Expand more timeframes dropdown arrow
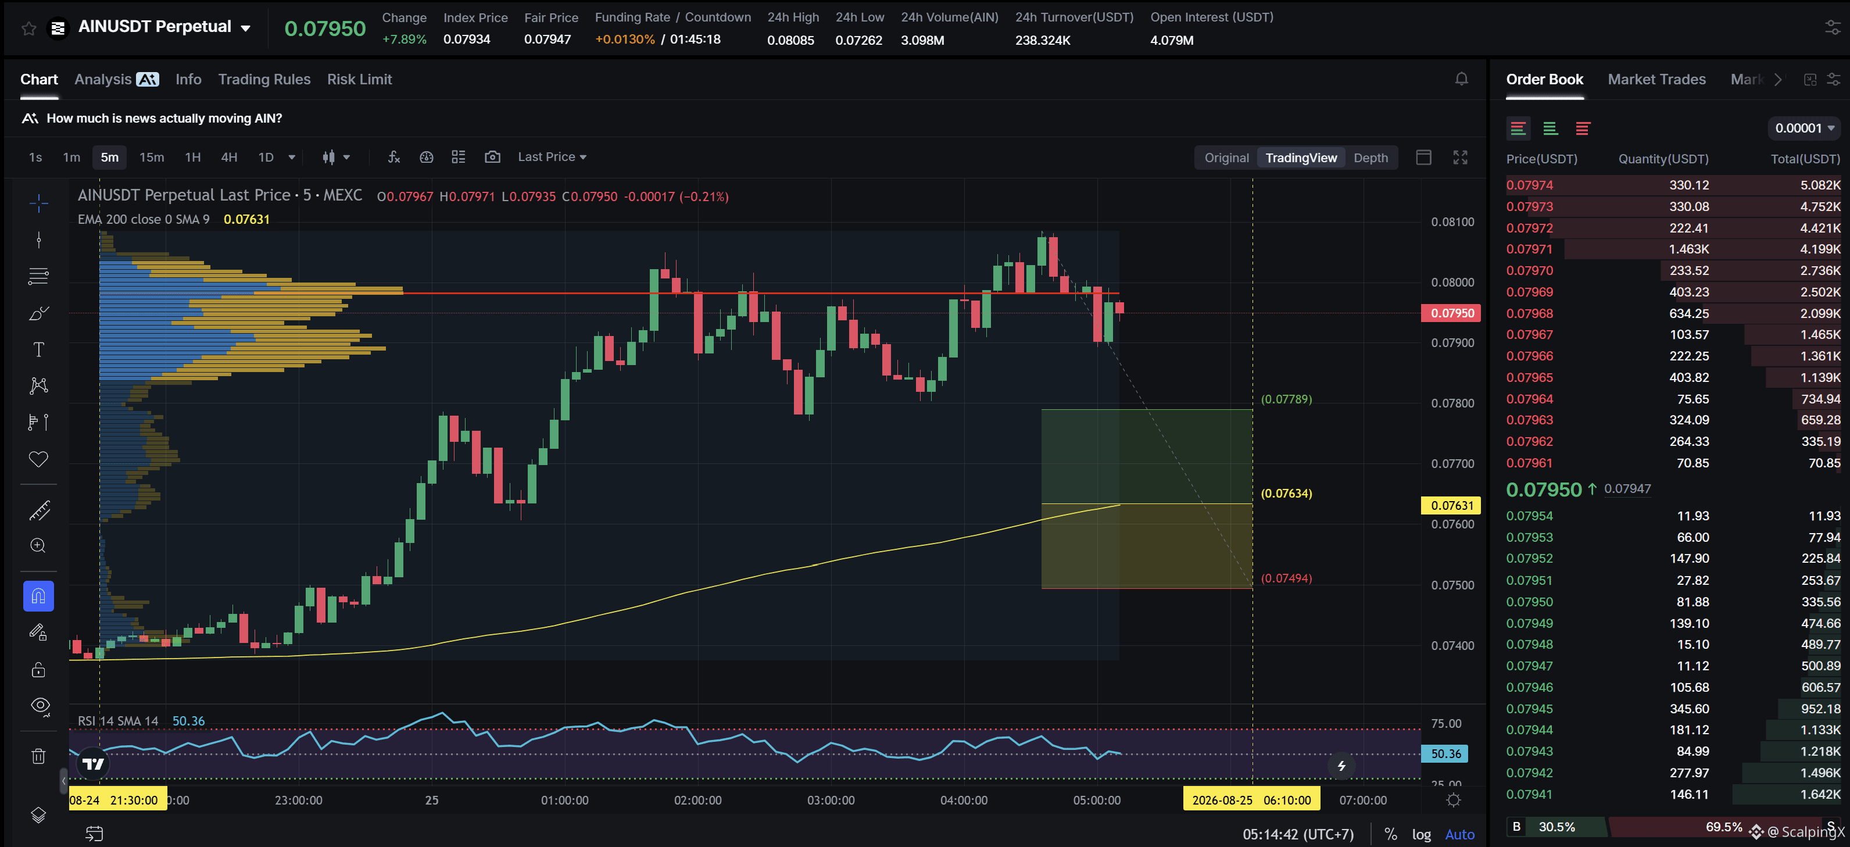 click(x=292, y=158)
